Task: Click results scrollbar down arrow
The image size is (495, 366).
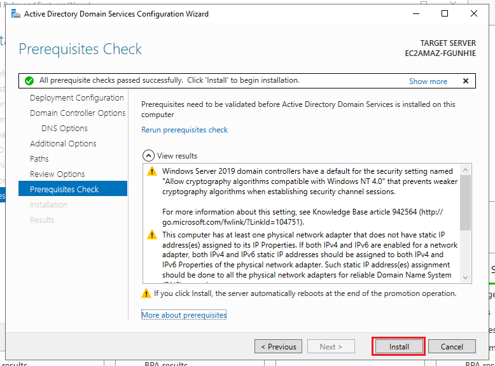Action: tap(465, 278)
